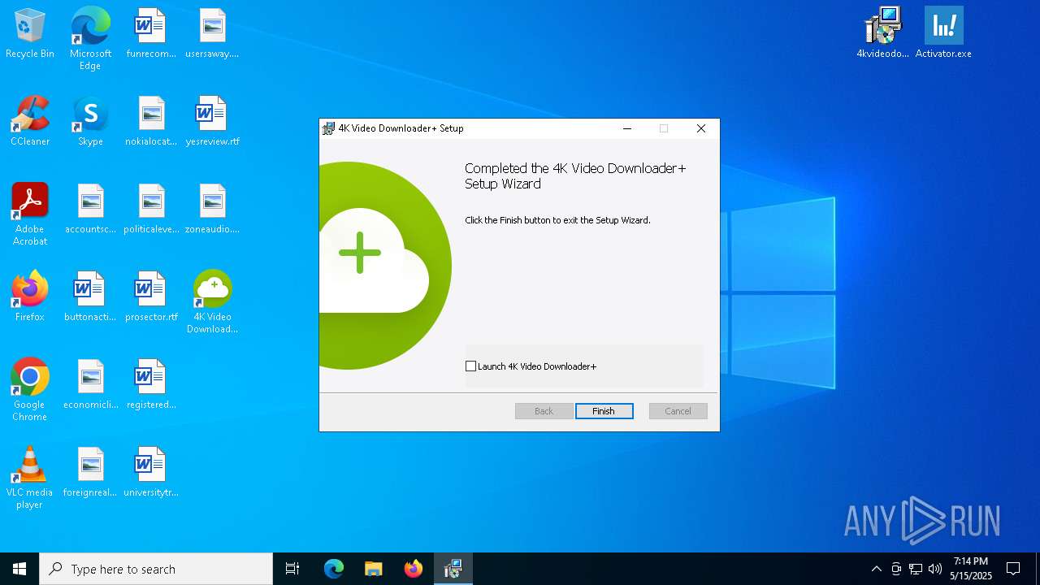Select the Microsoft Edge desktop shortcut

[90, 39]
